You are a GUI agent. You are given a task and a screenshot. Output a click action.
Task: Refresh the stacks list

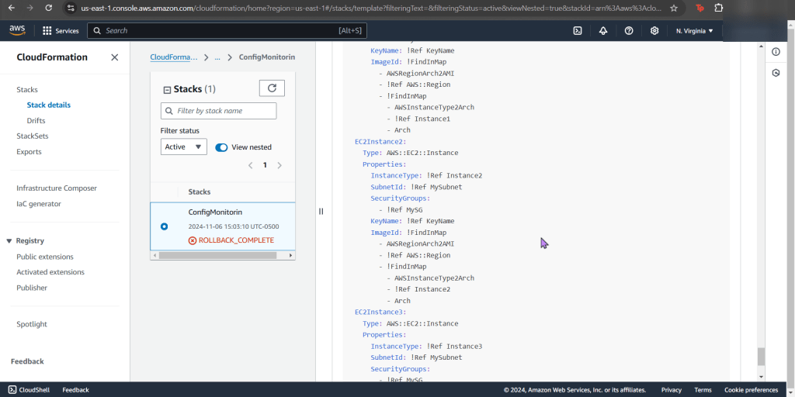click(x=272, y=88)
